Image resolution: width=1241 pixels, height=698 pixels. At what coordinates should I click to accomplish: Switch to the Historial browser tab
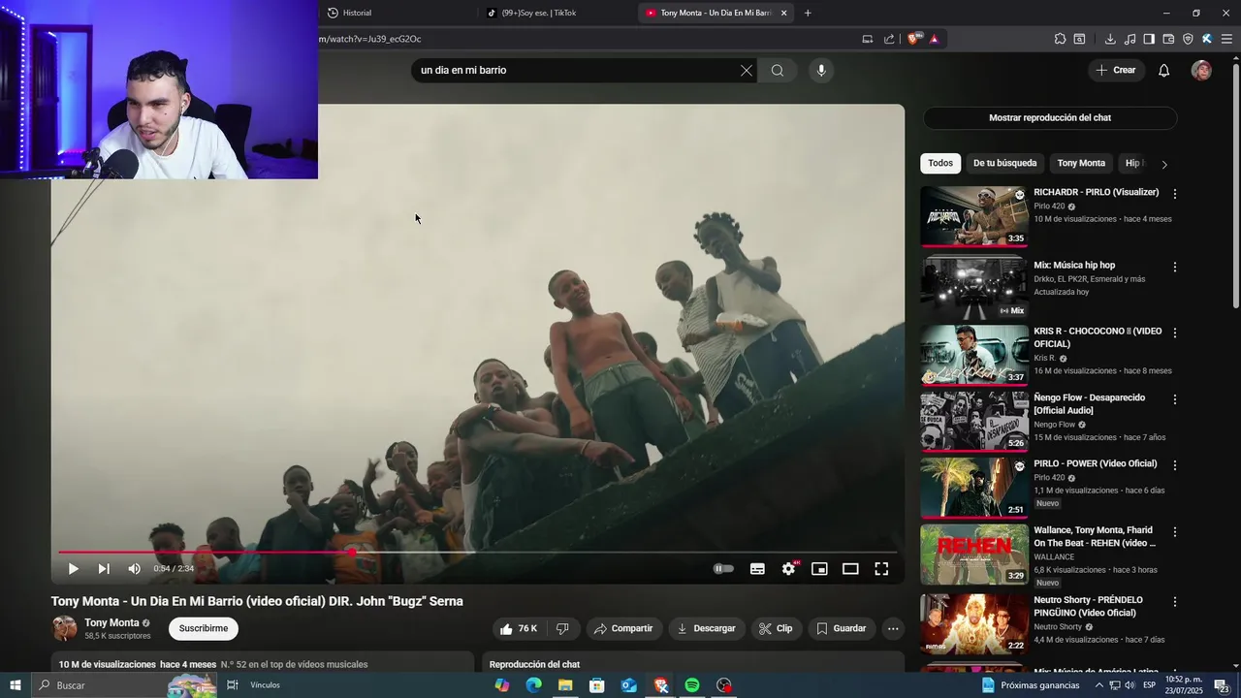[357, 13]
